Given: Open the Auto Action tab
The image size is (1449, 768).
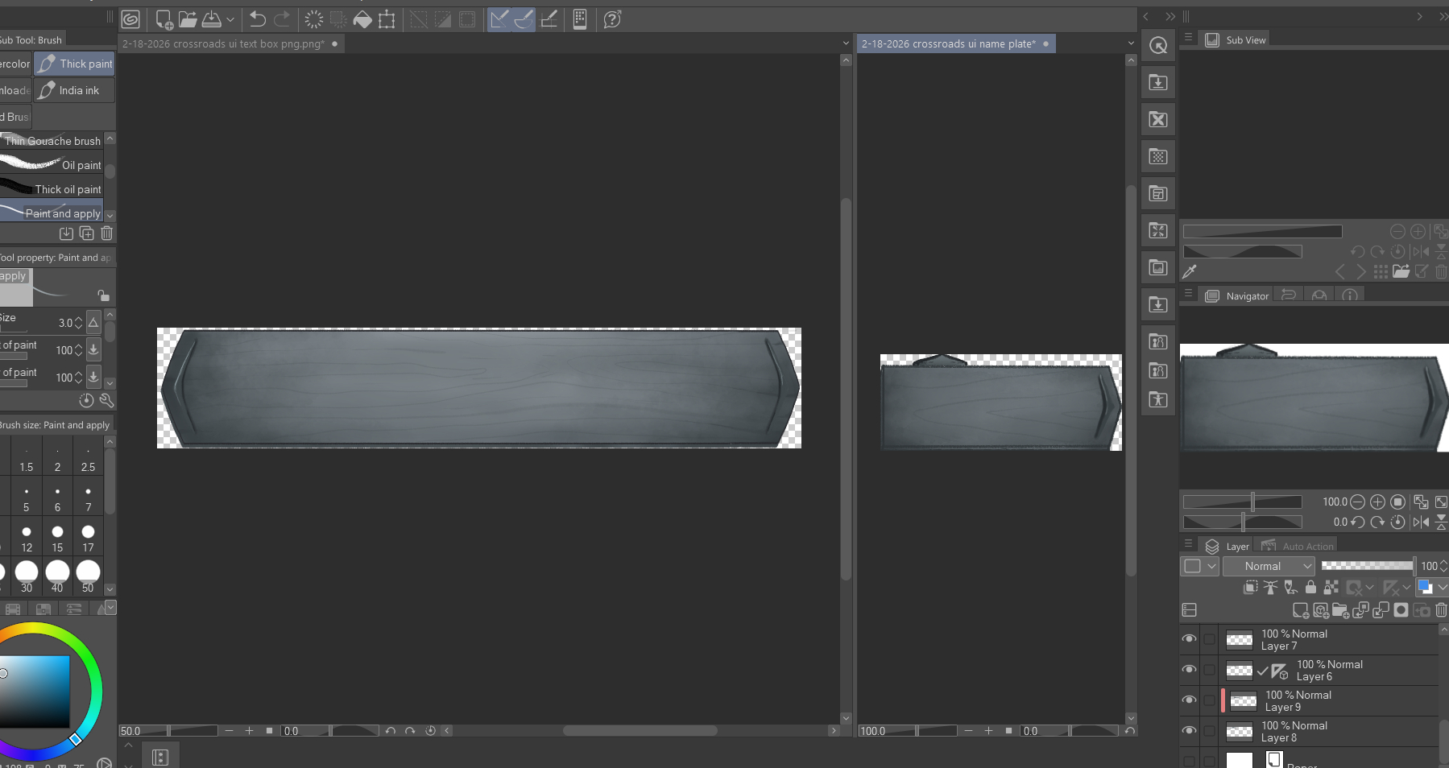Looking at the screenshot, I should pyautogui.click(x=1299, y=546).
